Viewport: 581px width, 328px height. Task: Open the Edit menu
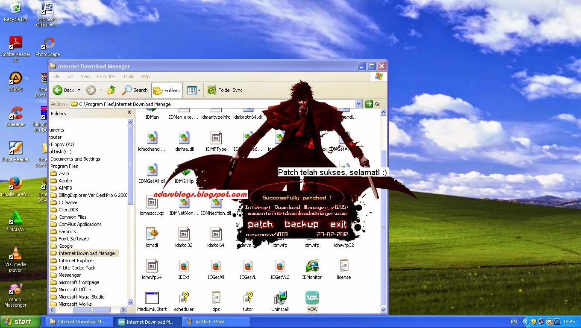click(x=70, y=76)
